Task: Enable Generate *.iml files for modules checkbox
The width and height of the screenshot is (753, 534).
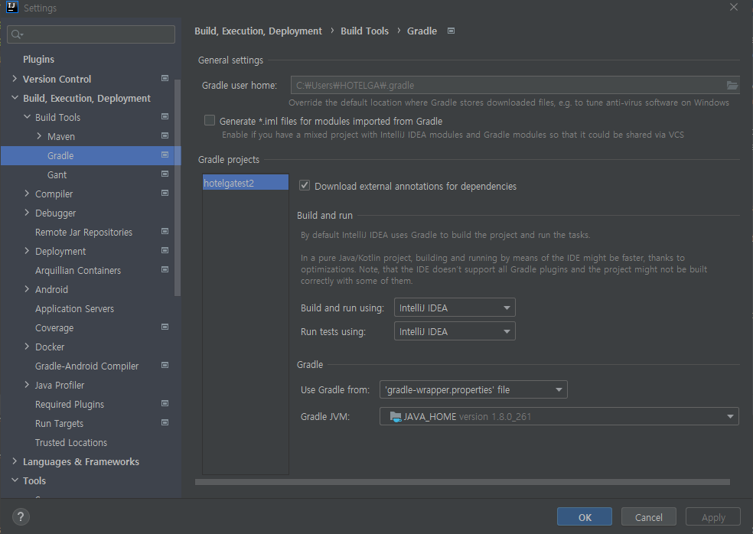Action: tap(210, 121)
